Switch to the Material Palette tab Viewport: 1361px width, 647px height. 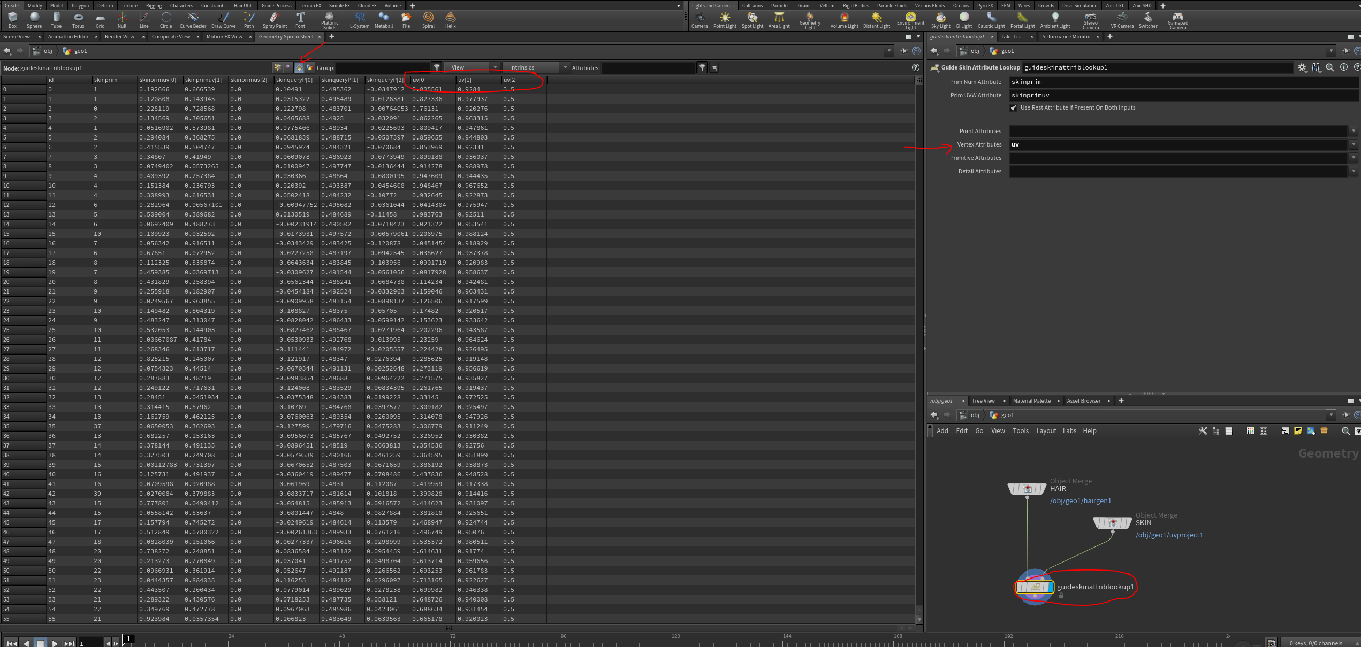tap(1031, 401)
